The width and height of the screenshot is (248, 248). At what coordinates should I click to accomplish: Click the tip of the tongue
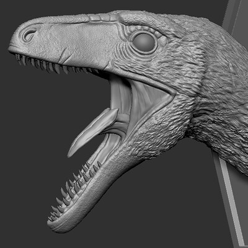pyautogui.click(x=70, y=154)
